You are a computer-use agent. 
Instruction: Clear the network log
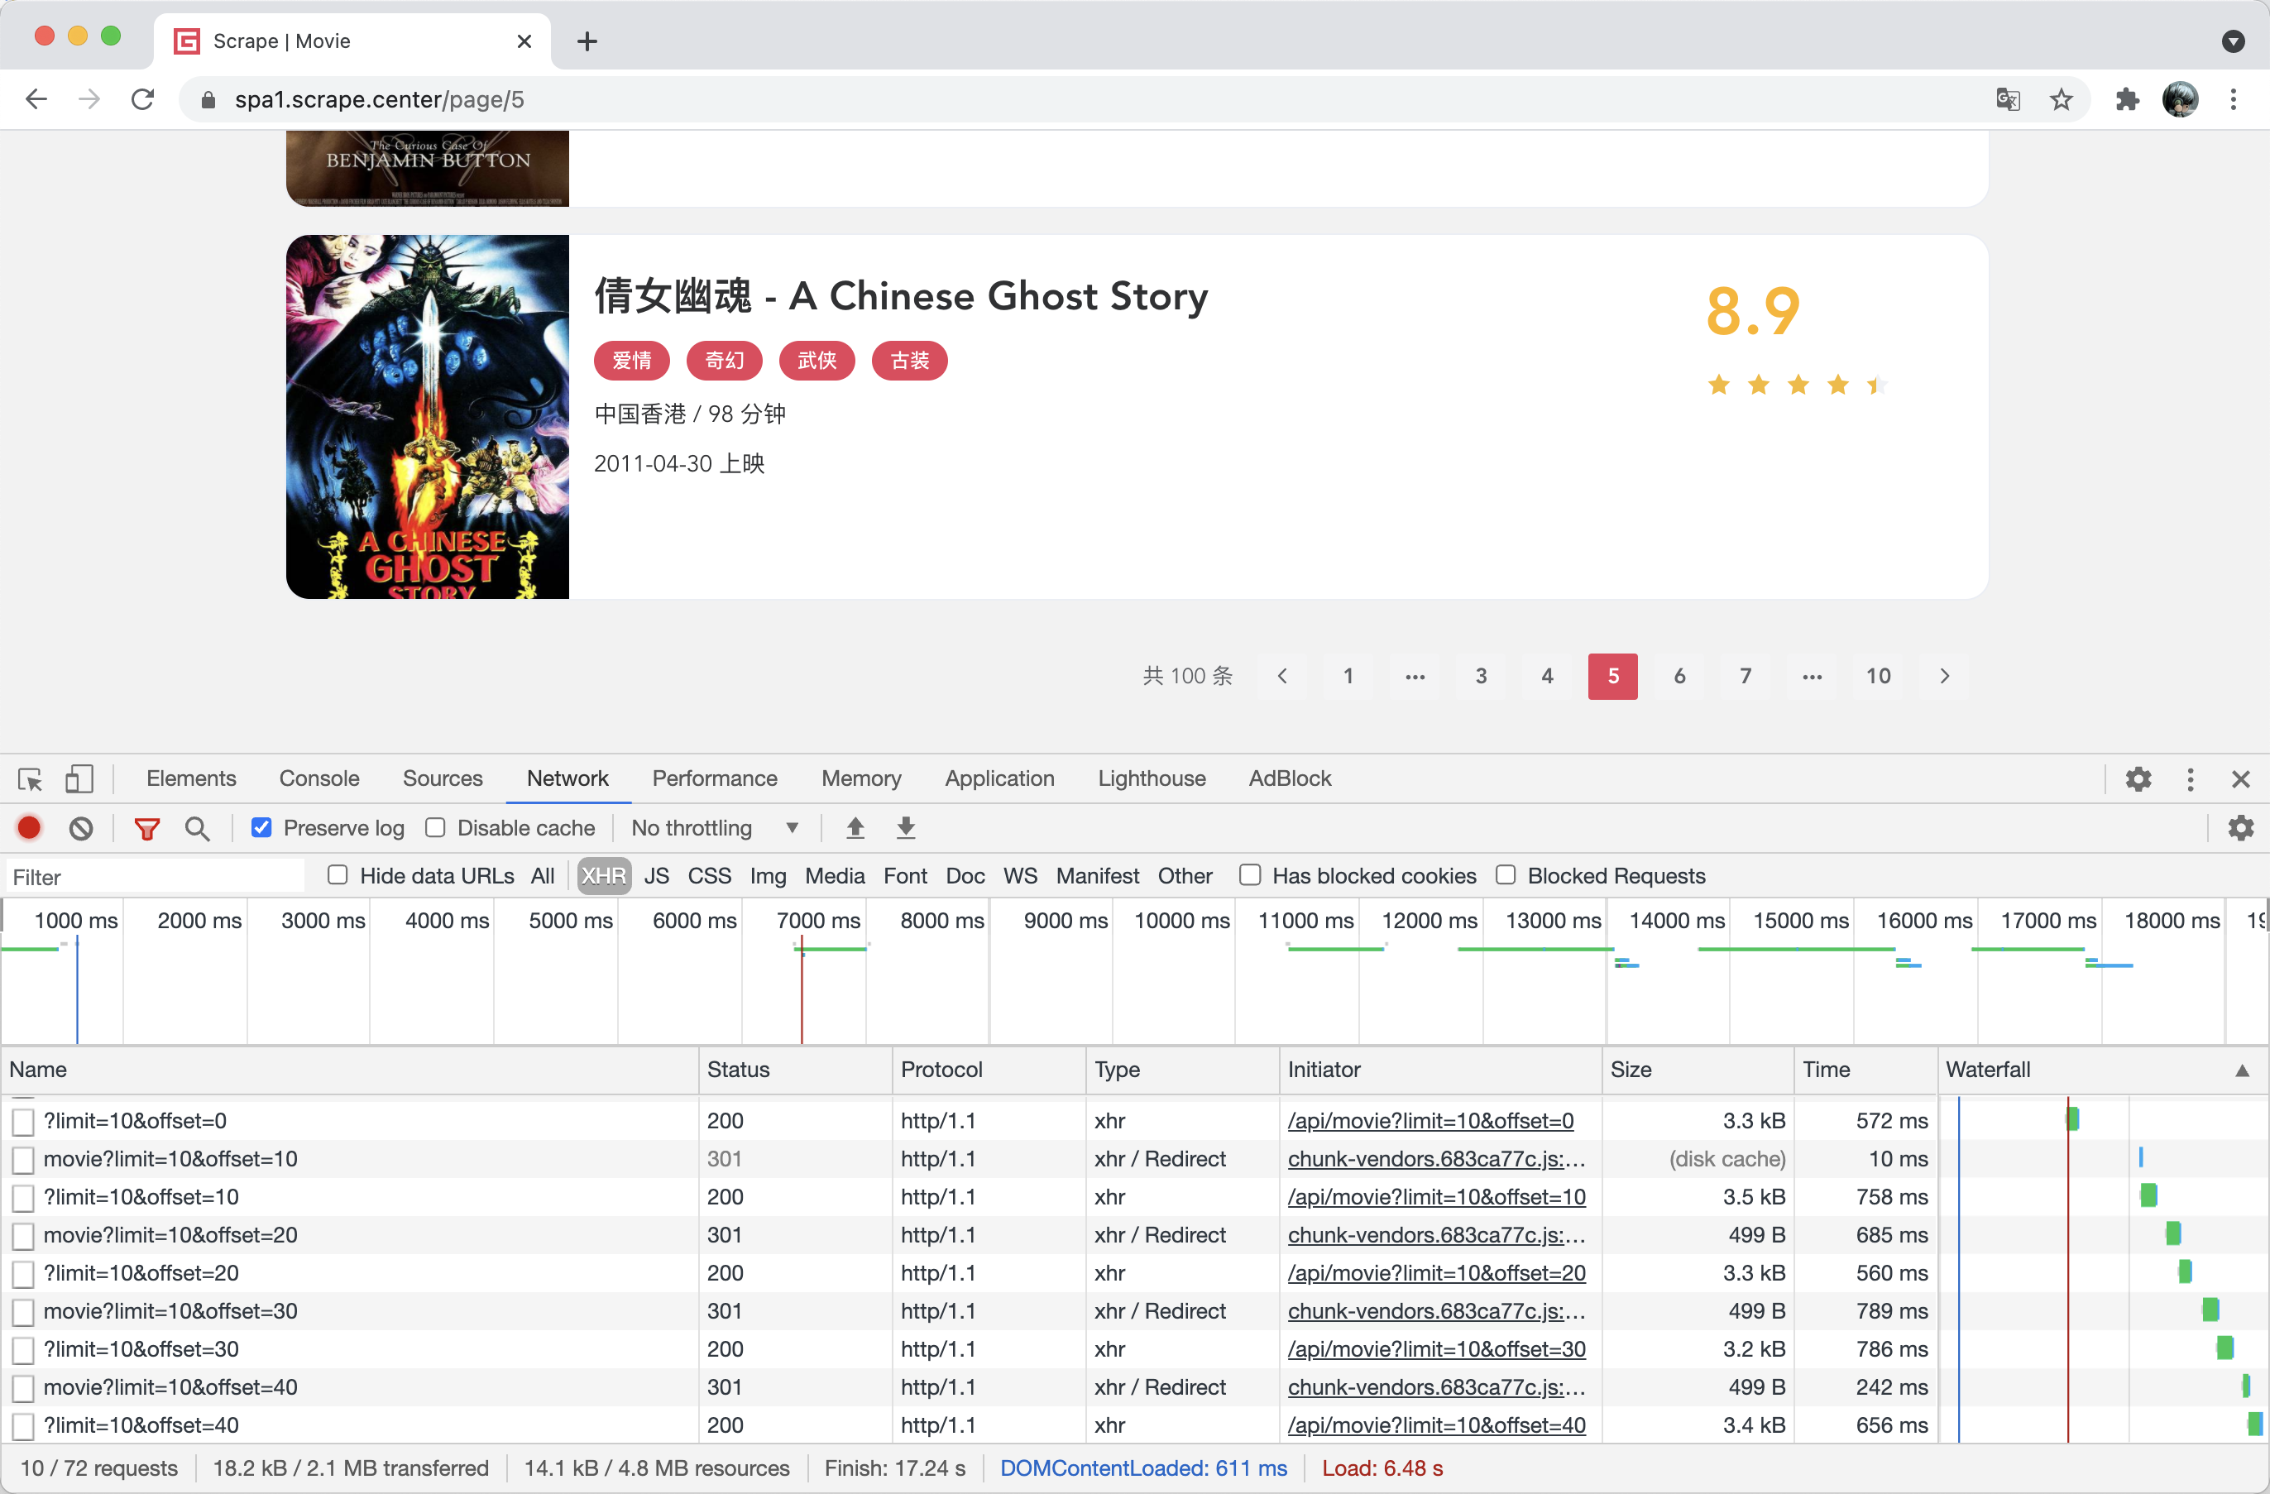point(81,828)
